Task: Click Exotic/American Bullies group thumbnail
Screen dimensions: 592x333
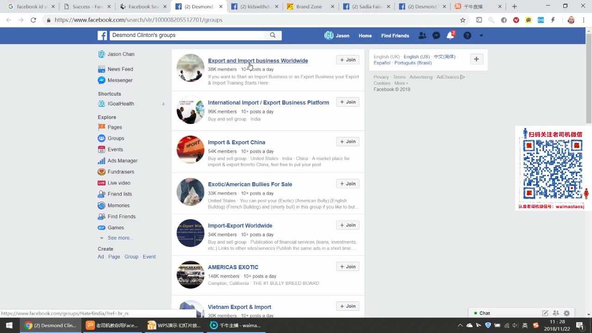Action: coord(190,191)
